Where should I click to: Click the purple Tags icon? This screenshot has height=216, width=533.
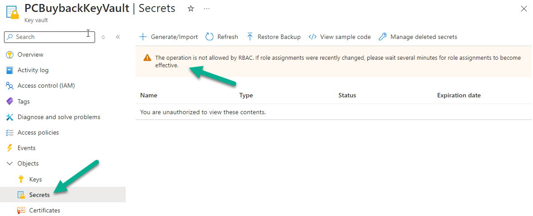[10, 101]
